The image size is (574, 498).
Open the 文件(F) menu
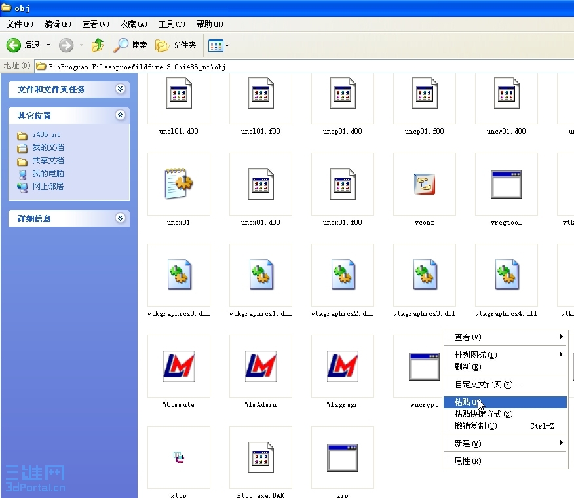click(x=20, y=24)
